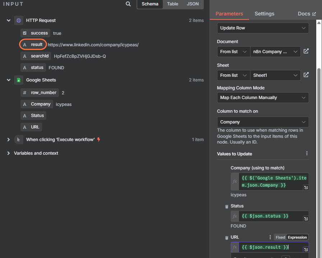
Task: Open Document in new tab icon
Action: (306, 51)
